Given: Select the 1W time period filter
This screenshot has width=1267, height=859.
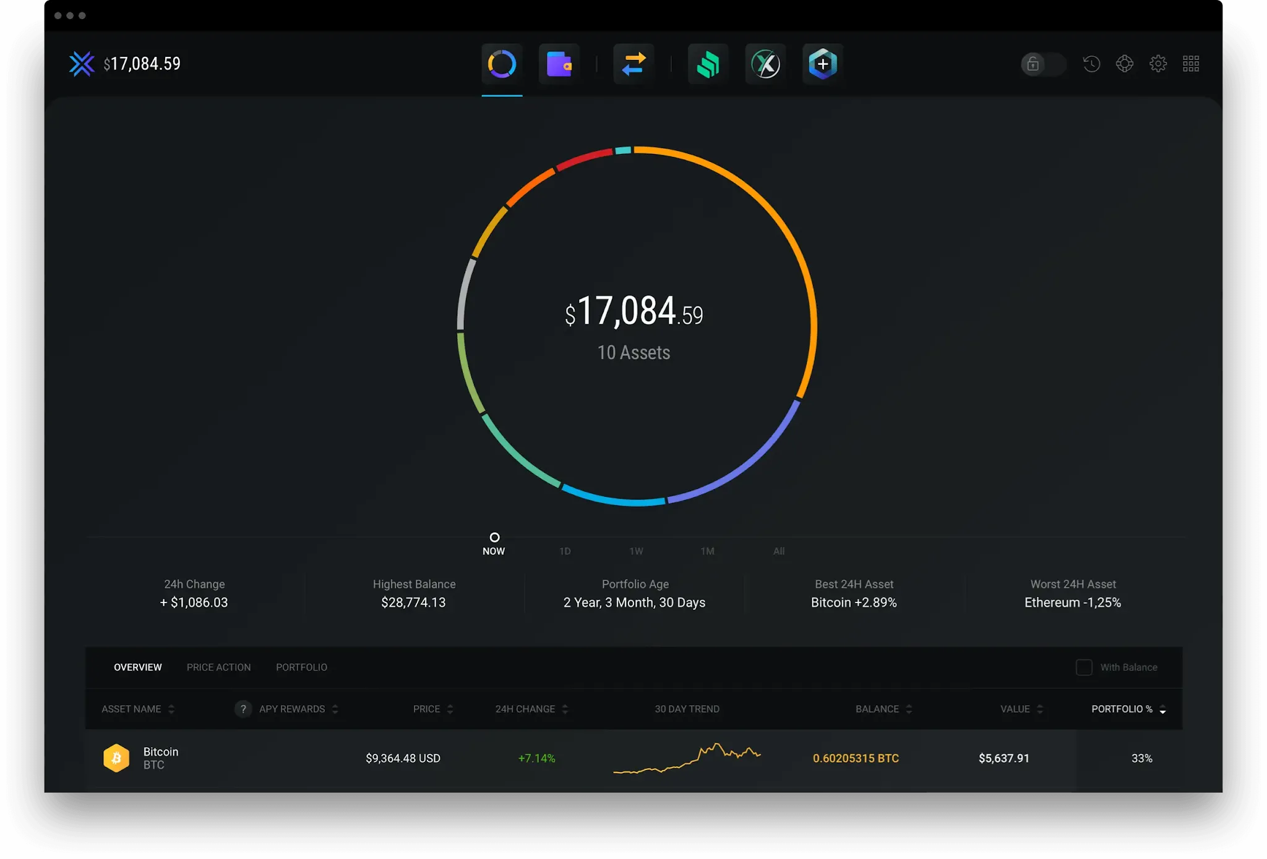Looking at the screenshot, I should (x=635, y=551).
